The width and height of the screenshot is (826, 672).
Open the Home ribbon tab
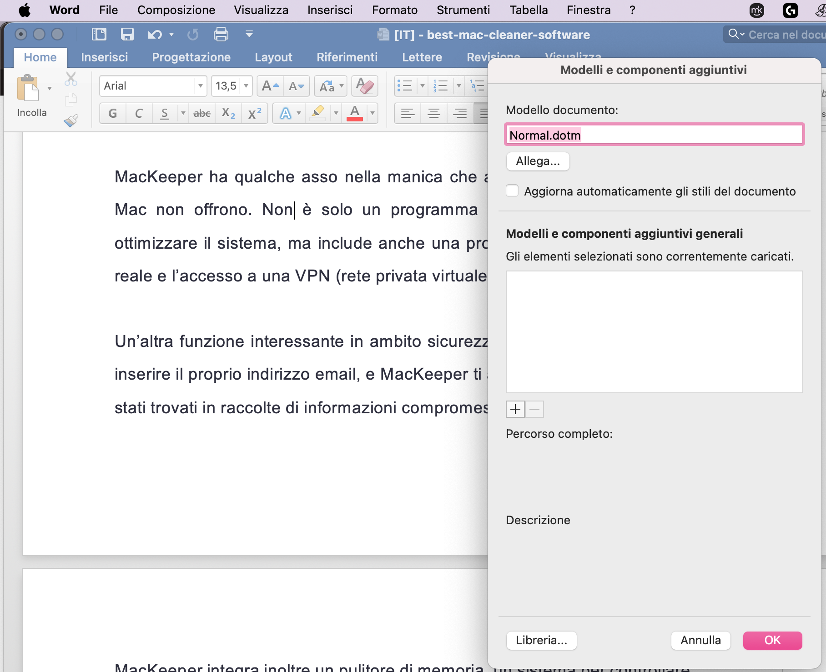coord(40,57)
